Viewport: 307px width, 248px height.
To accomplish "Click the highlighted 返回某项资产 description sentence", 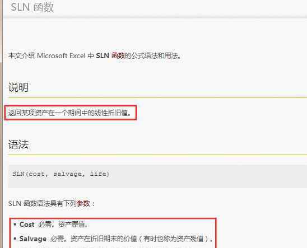I will 69,113.
